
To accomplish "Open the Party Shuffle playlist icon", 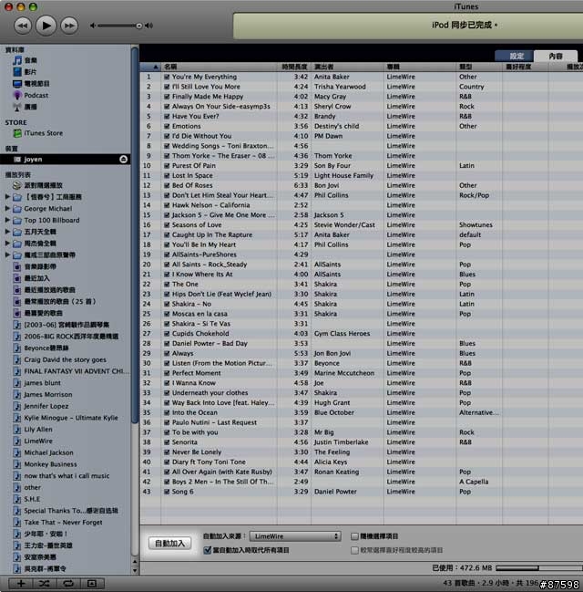I will click(16, 185).
